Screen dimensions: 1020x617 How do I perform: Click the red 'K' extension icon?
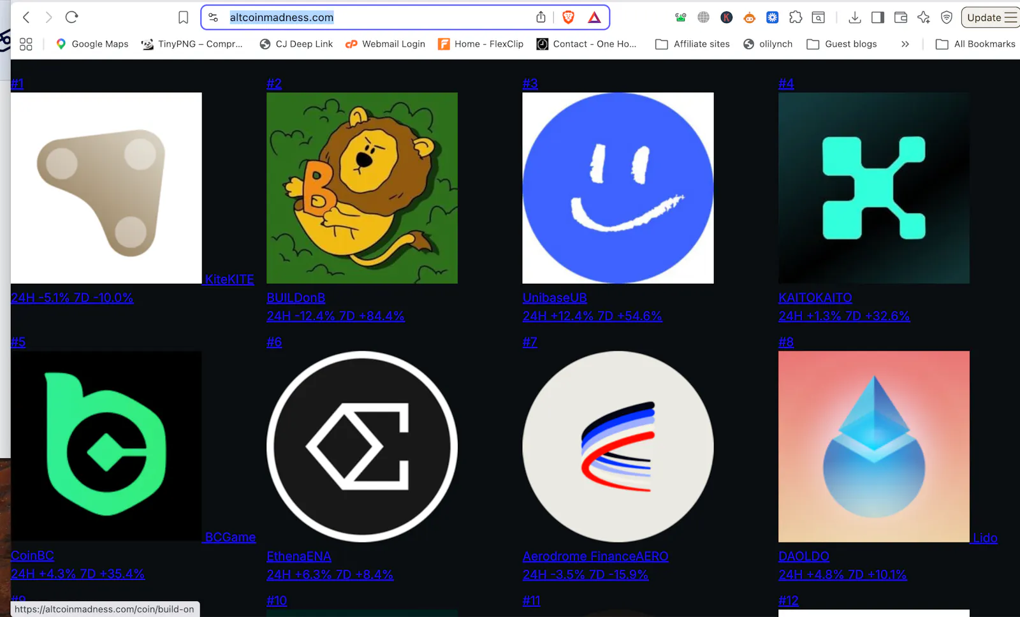click(727, 17)
